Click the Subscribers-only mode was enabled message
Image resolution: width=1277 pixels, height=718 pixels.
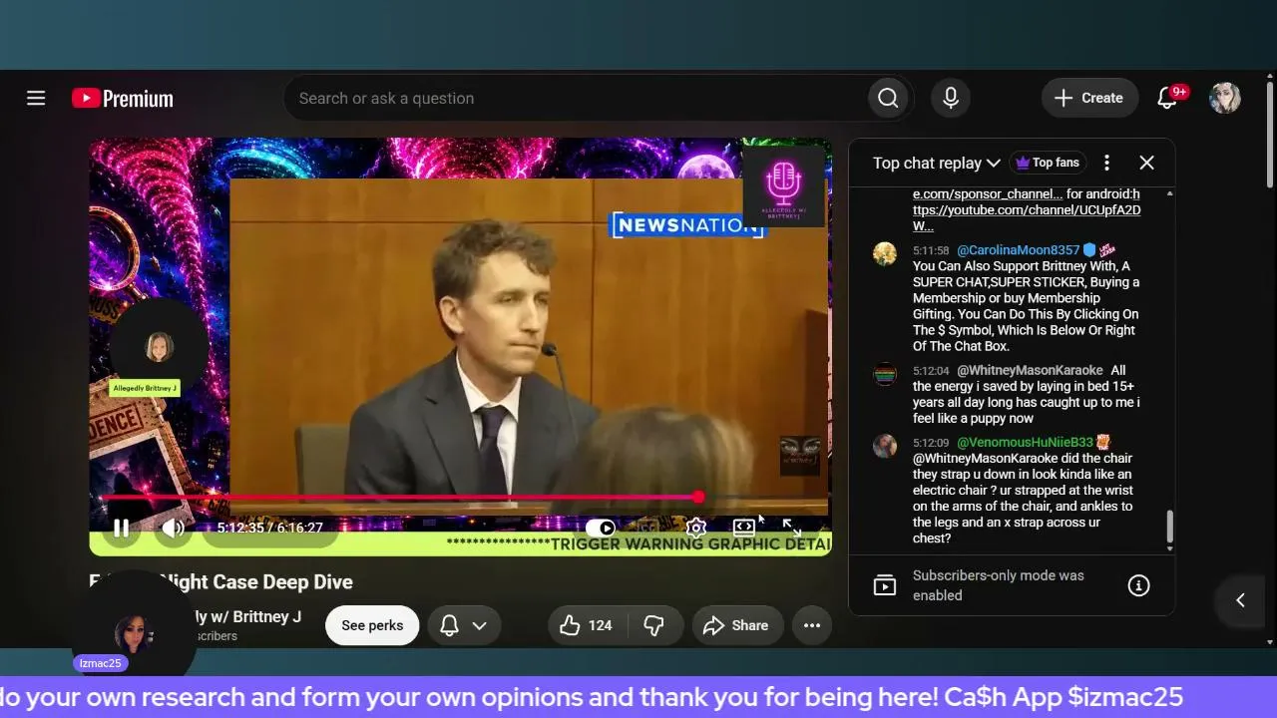coord(998,585)
